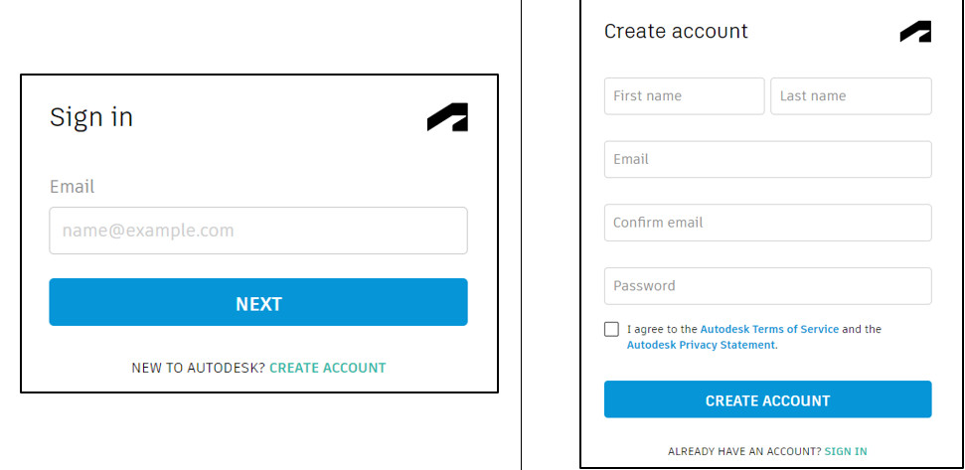
Task: Click into the First name field
Action: (684, 96)
